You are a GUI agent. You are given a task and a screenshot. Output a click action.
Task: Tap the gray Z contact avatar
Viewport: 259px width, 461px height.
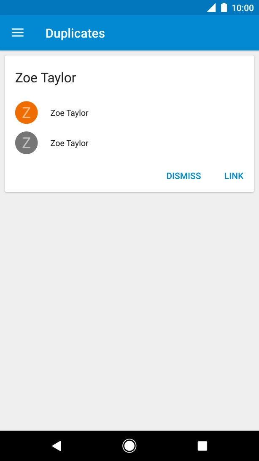(x=27, y=143)
